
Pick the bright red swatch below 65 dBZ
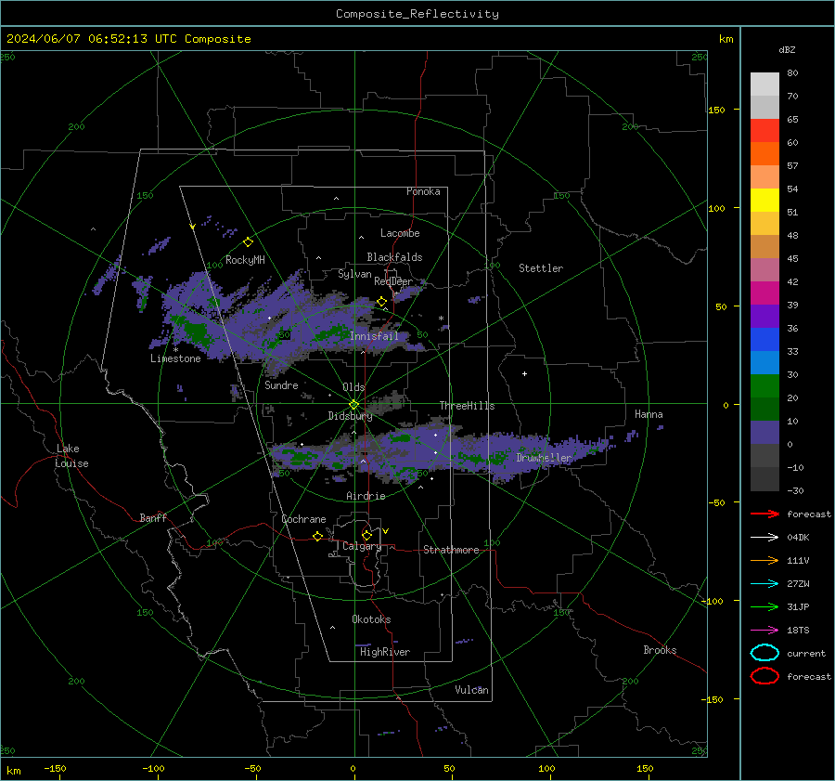point(764,131)
